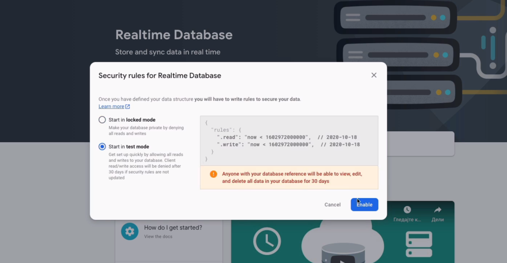Open the Learn more link
Image resolution: width=507 pixels, height=263 pixels.
point(111,106)
